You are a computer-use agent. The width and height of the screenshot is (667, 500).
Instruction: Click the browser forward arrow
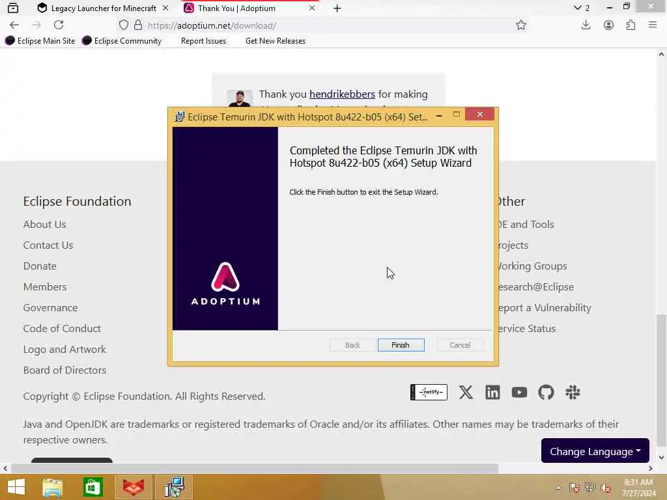[36, 25]
